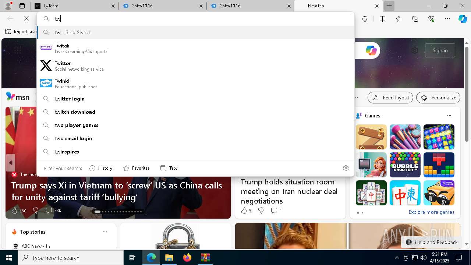Open Browser essentials heart icon

tap(431, 19)
